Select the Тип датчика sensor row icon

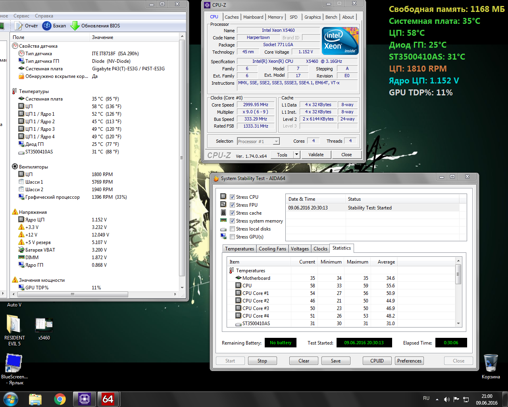(22, 54)
